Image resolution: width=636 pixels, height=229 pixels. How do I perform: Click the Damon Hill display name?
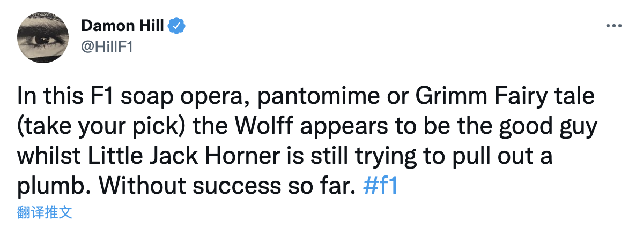point(122,25)
